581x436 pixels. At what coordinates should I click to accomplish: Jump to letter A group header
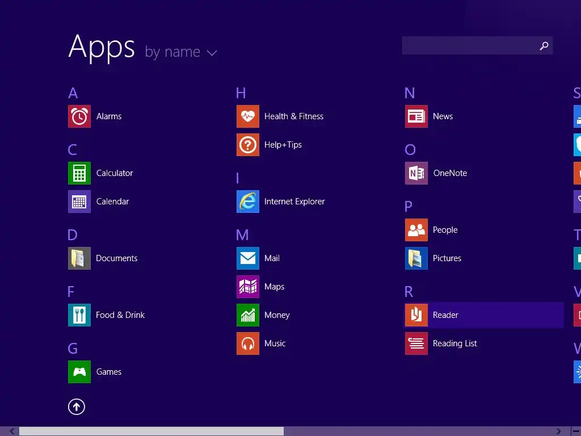click(73, 93)
